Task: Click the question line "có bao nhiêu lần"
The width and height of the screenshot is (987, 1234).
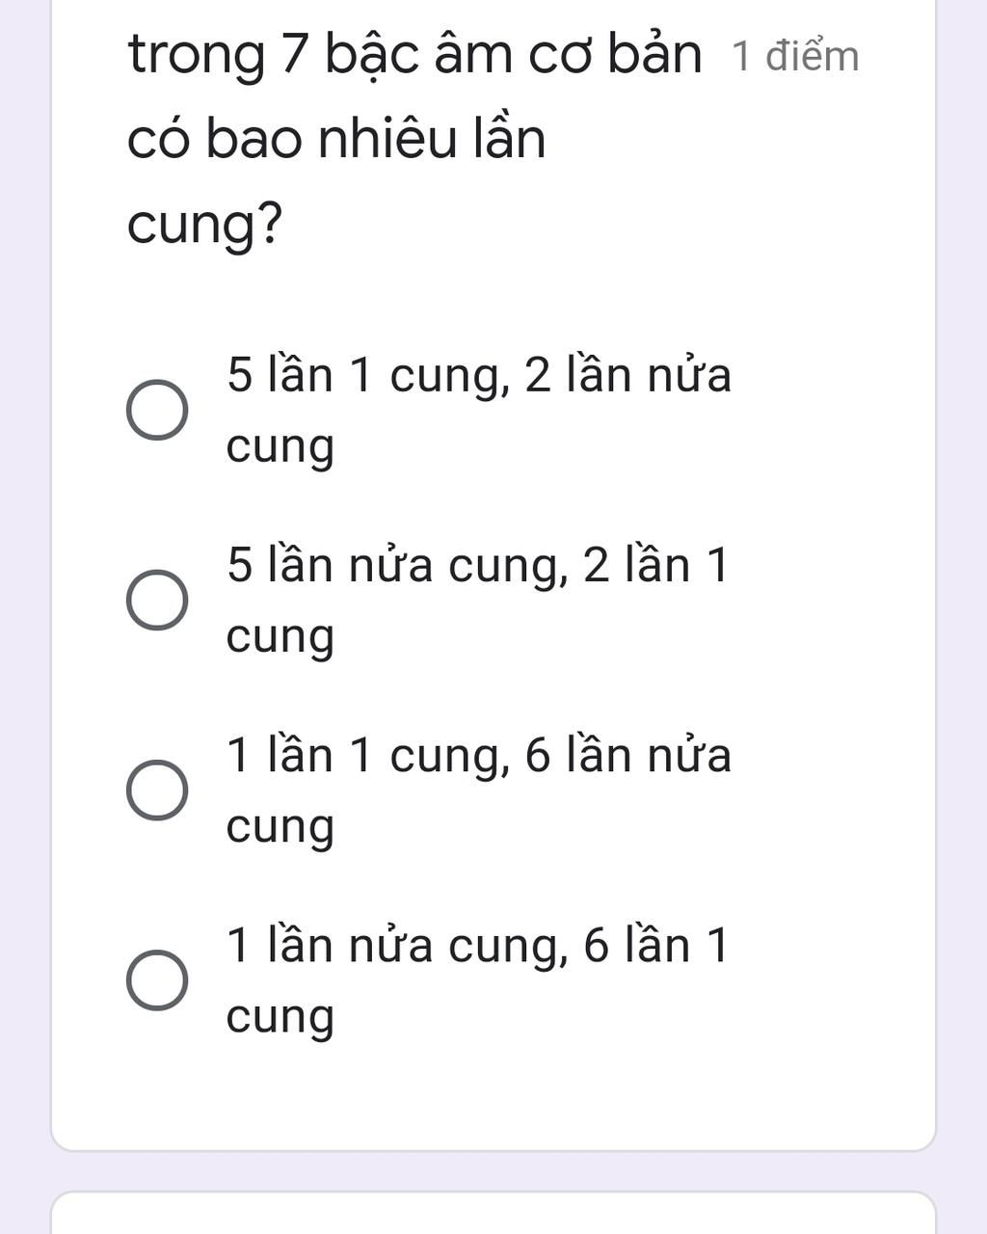Action: coord(336,139)
